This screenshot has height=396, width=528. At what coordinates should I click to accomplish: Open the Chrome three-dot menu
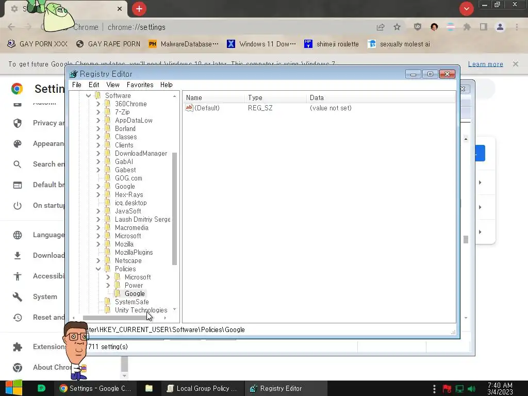(x=517, y=27)
